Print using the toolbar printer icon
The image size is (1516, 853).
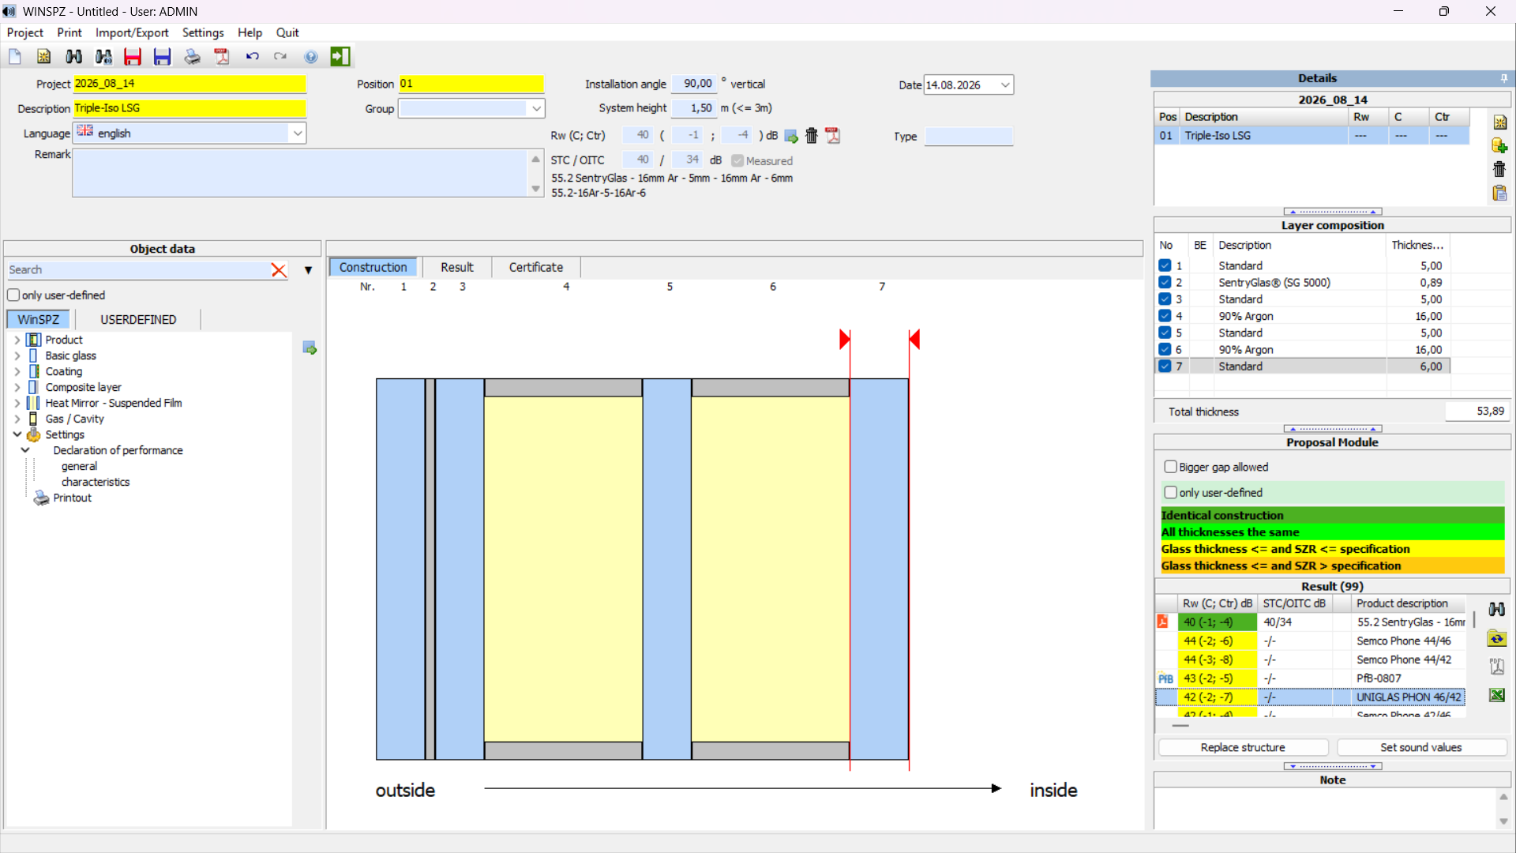192,56
